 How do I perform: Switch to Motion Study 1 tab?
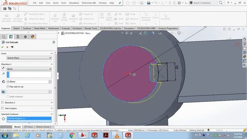pyautogui.click(x=44, y=127)
